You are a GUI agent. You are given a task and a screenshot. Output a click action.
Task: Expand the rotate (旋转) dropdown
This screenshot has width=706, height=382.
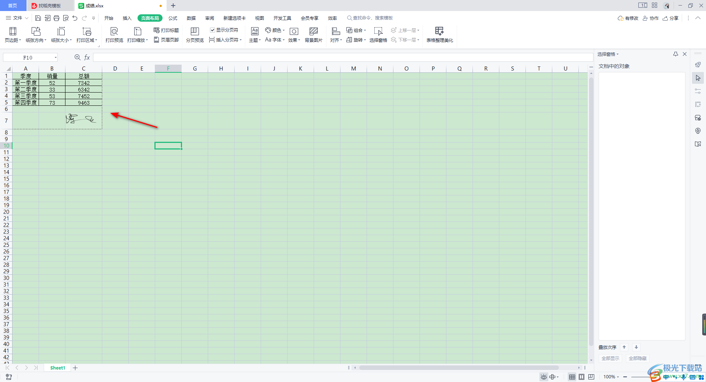click(x=365, y=40)
